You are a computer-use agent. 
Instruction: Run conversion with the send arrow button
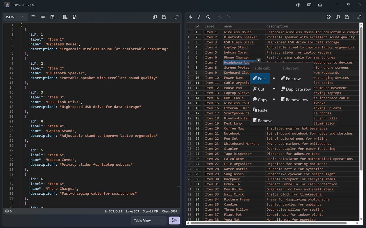click(174, 220)
